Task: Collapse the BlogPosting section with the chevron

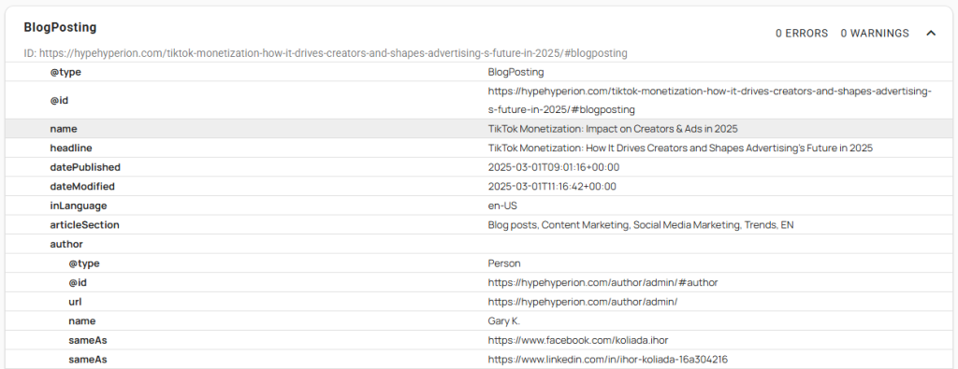Action: 931,33
